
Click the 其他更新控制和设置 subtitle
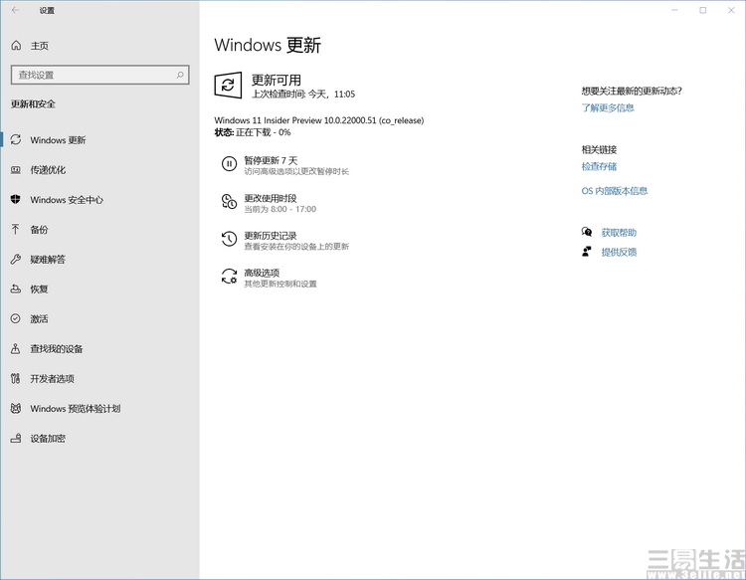click(280, 284)
